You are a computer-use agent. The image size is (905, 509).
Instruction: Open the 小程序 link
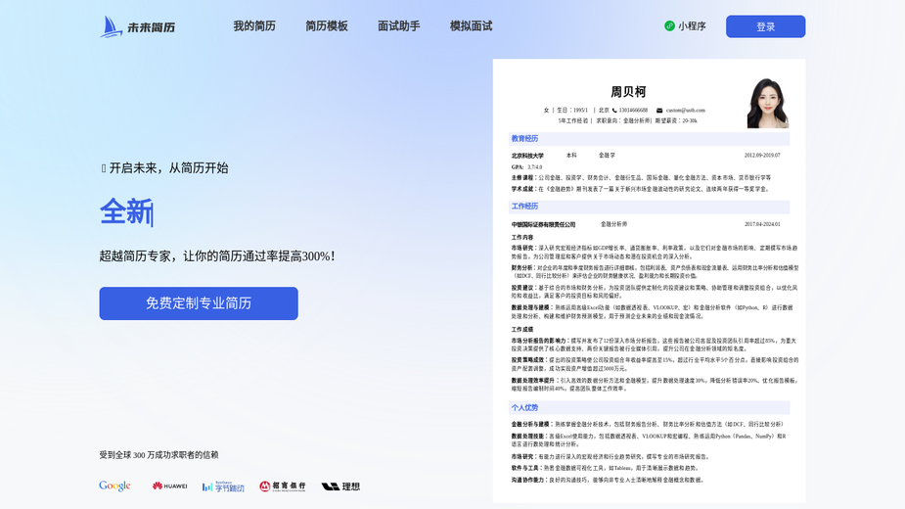click(685, 26)
